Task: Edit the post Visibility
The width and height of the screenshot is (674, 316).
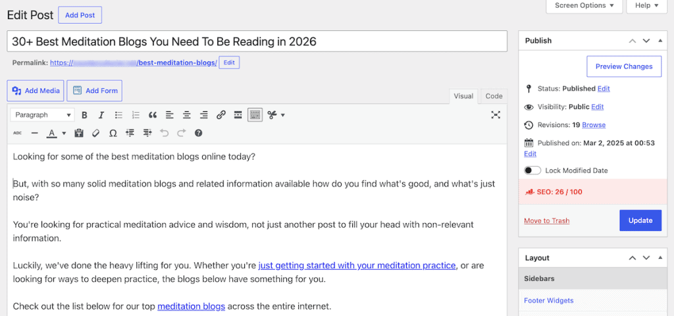Action: coord(598,107)
